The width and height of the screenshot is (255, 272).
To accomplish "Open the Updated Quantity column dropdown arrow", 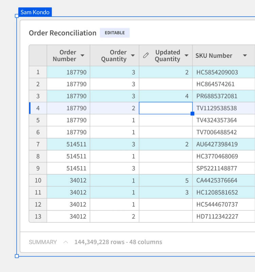I will coord(186,55).
